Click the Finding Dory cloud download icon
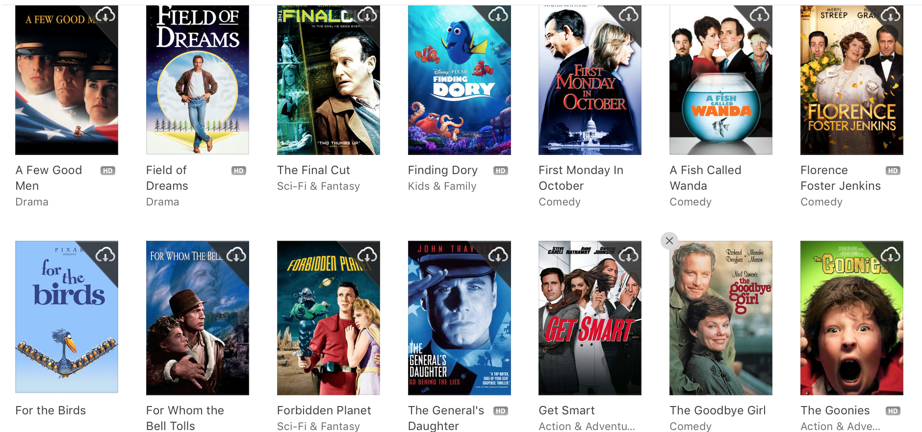 click(x=498, y=15)
